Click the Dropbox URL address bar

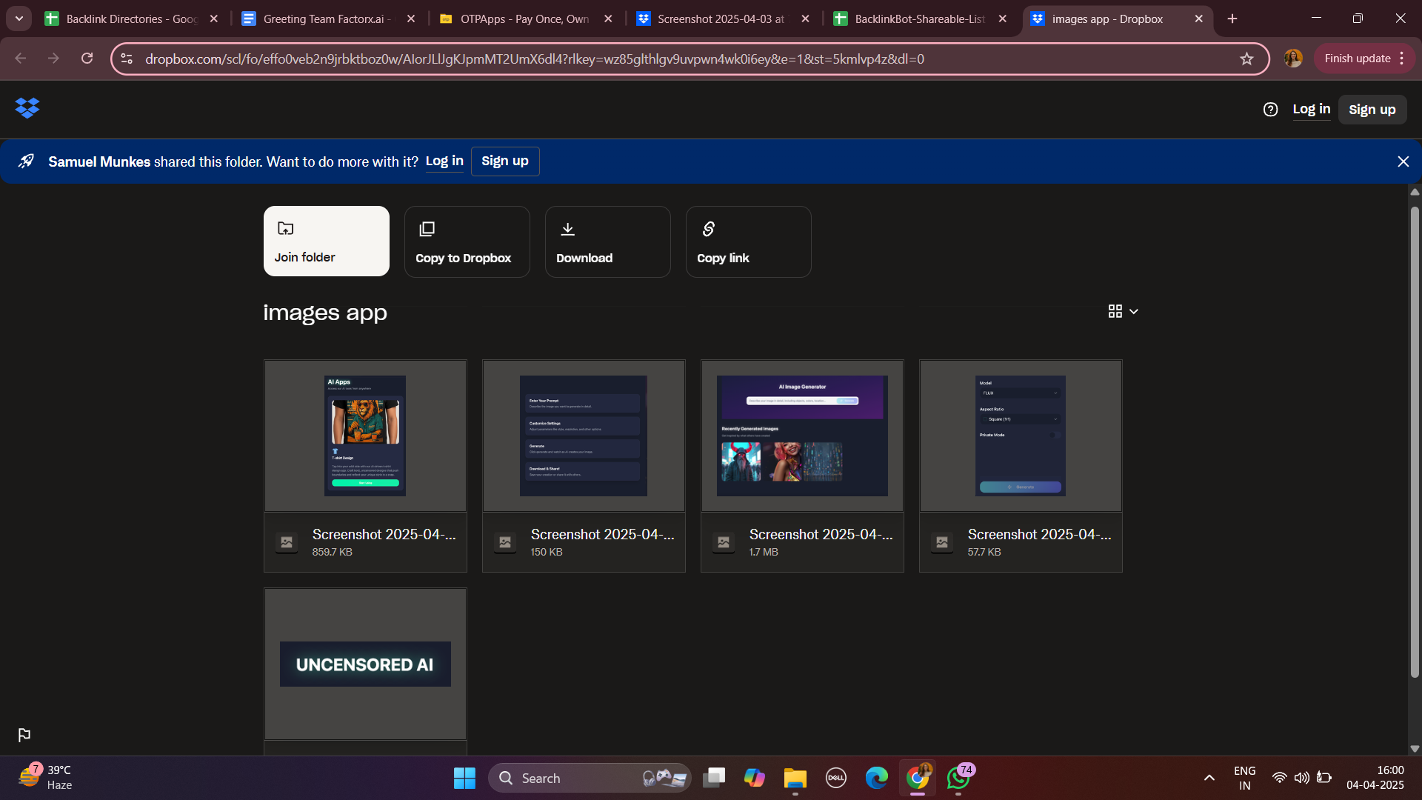(x=689, y=59)
